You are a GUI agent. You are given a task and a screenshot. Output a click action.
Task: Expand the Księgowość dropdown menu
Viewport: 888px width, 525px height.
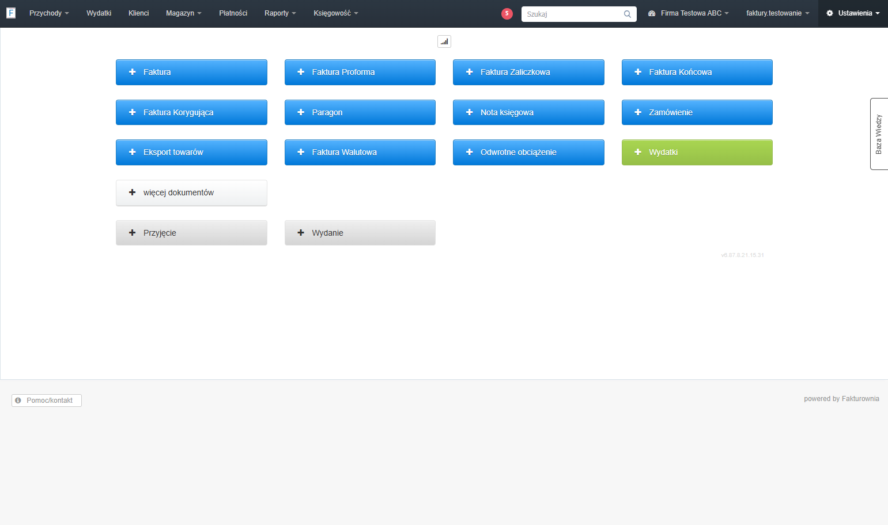[336, 13]
